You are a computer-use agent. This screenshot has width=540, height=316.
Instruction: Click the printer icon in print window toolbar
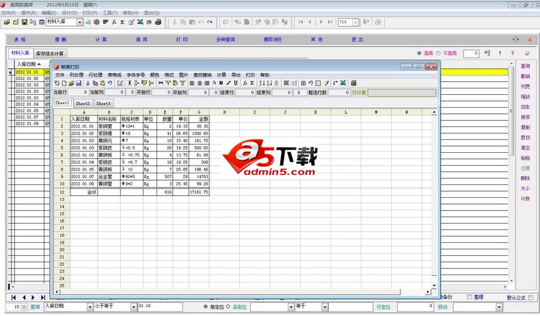[353, 83]
